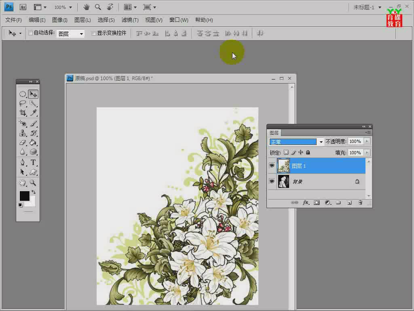Select the Custom Shape tool

click(x=33, y=172)
